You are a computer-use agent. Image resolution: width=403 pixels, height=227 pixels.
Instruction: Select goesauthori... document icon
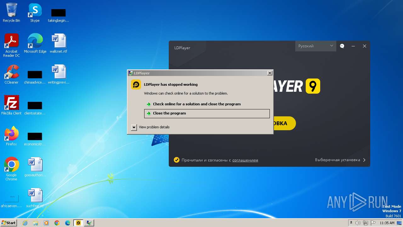[x=35, y=167]
